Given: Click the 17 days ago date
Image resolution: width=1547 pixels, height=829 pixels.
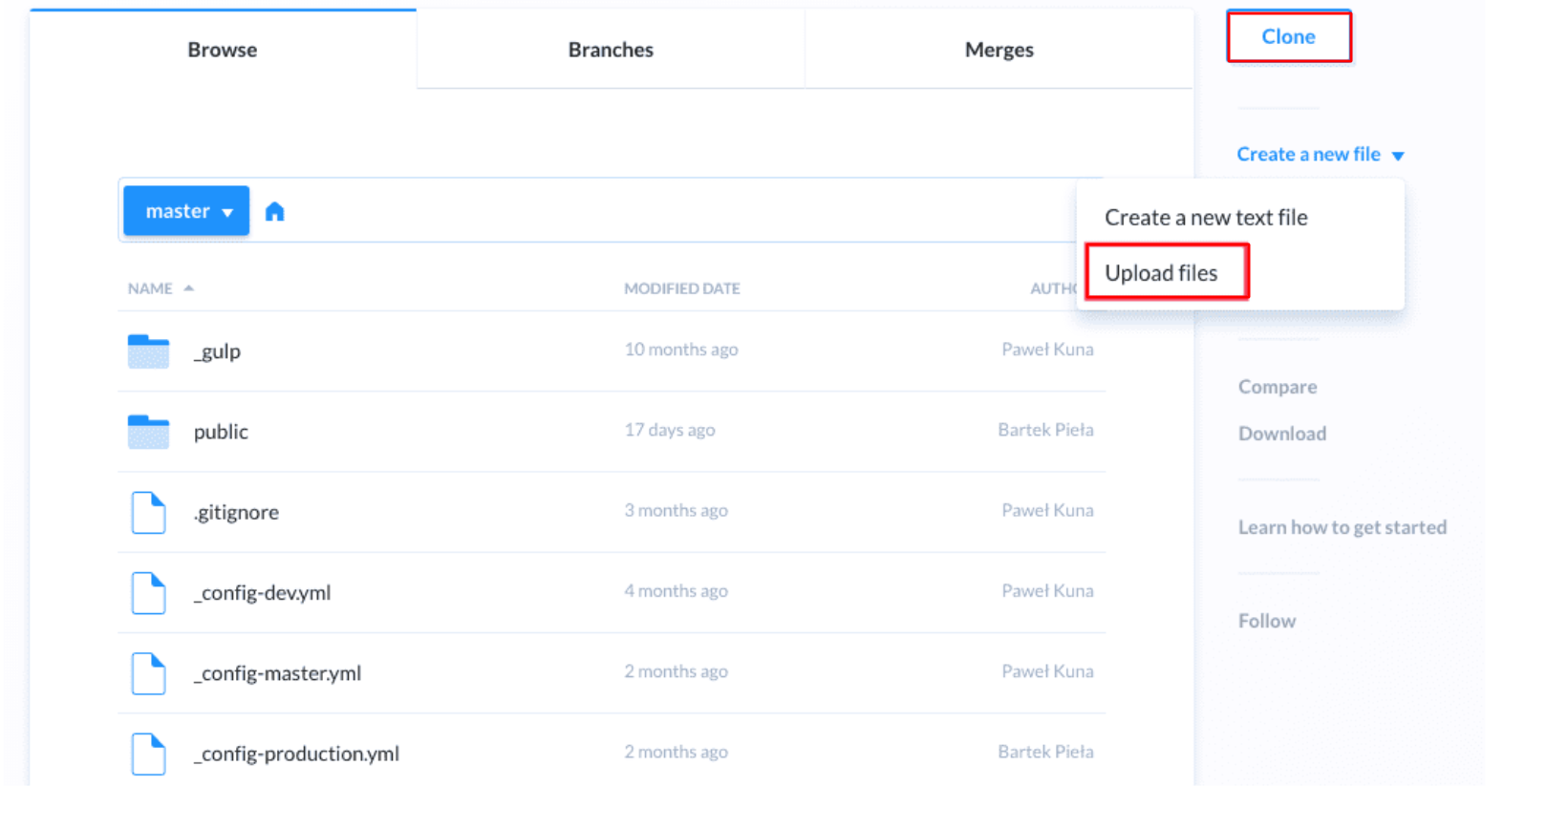Looking at the screenshot, I should 670,430.
